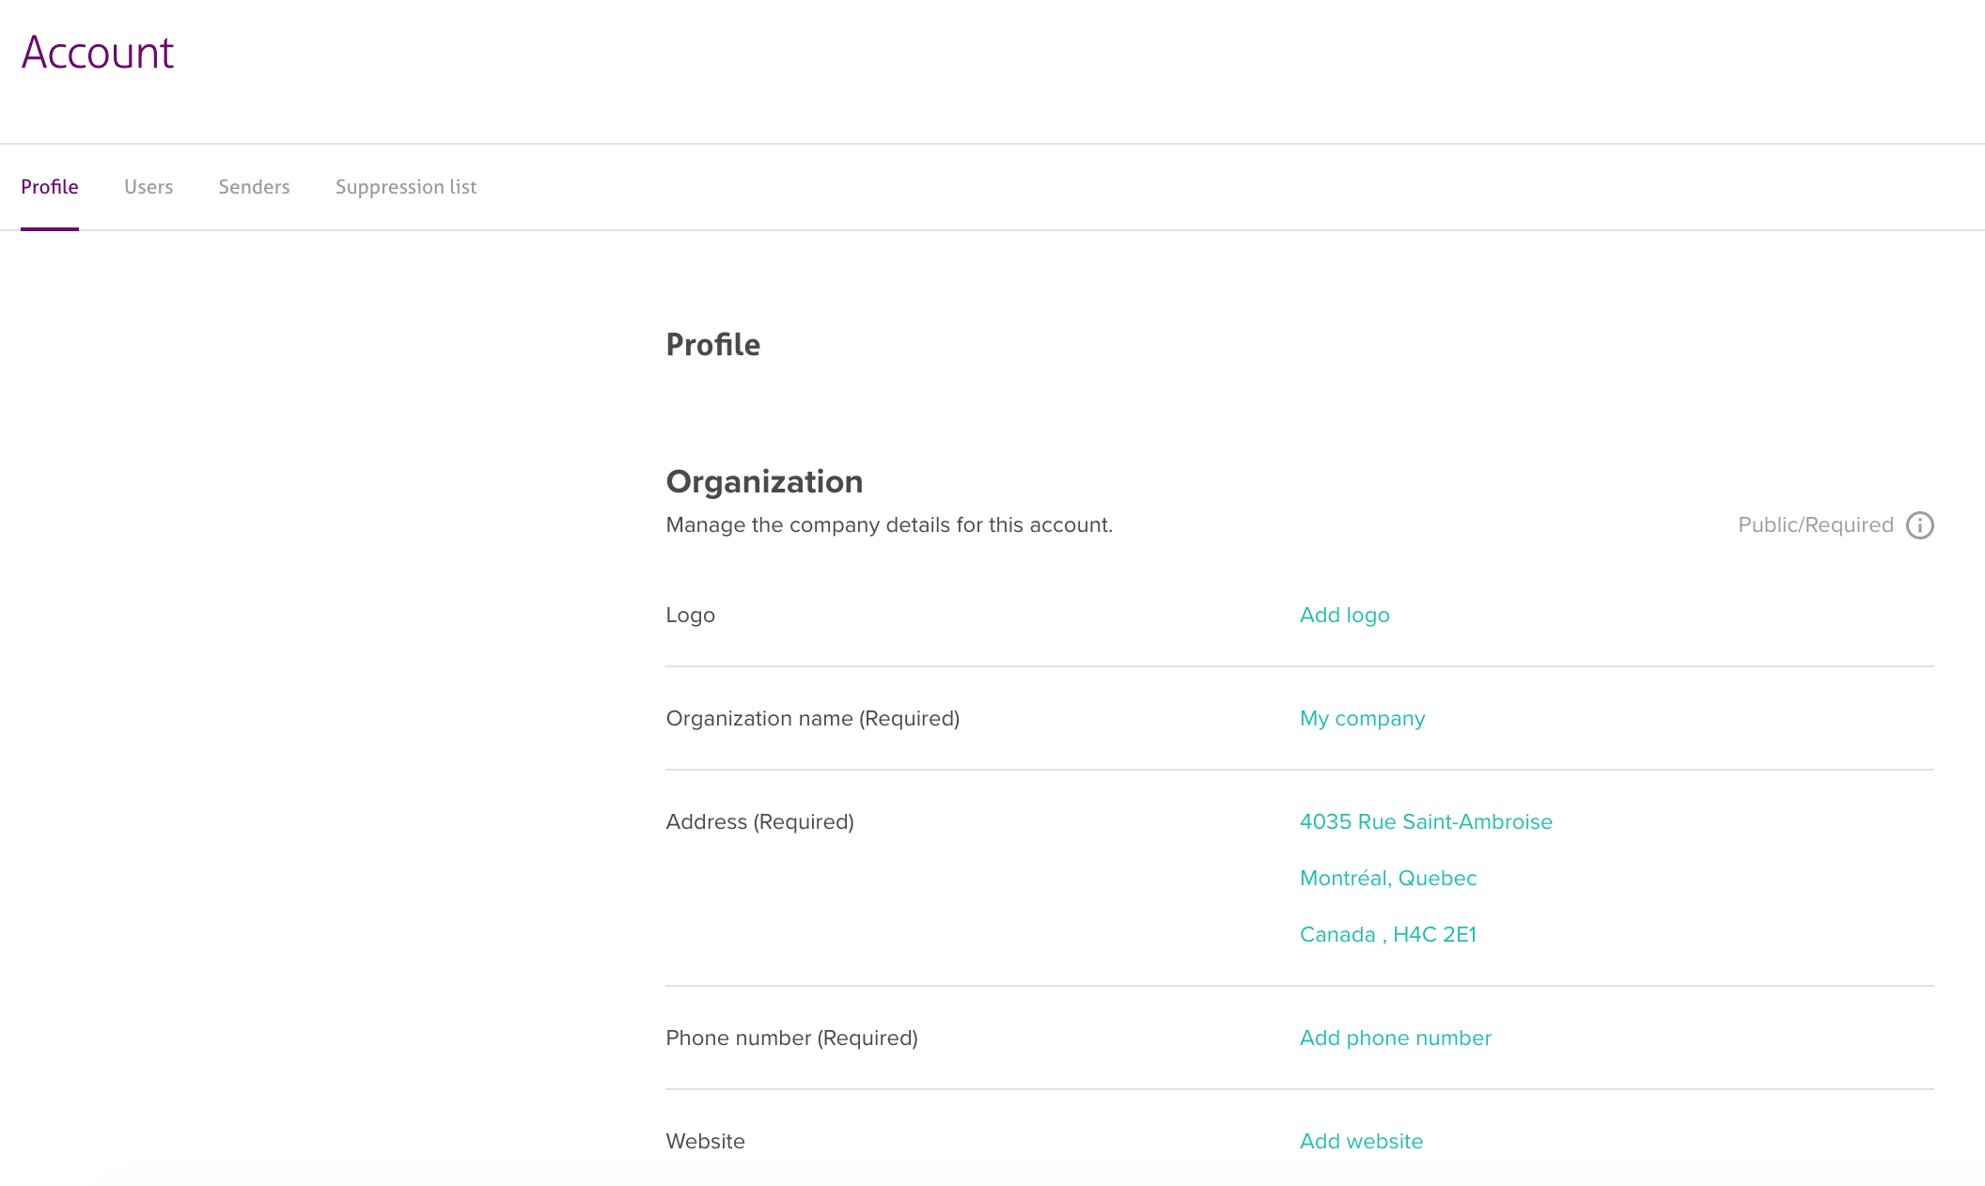Screen dimensions: 1985x1186
Task: Go to the Senders tab
Action: click(254, 187)
